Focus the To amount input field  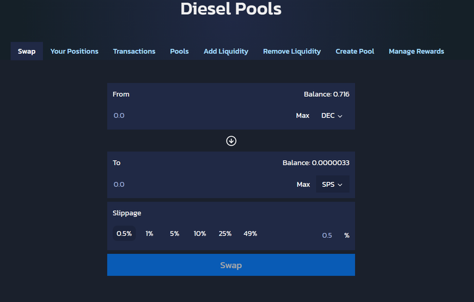coord(201,184)
